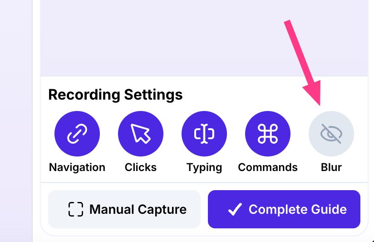Disable recording via the Navigation label

[x=77, y=167]
